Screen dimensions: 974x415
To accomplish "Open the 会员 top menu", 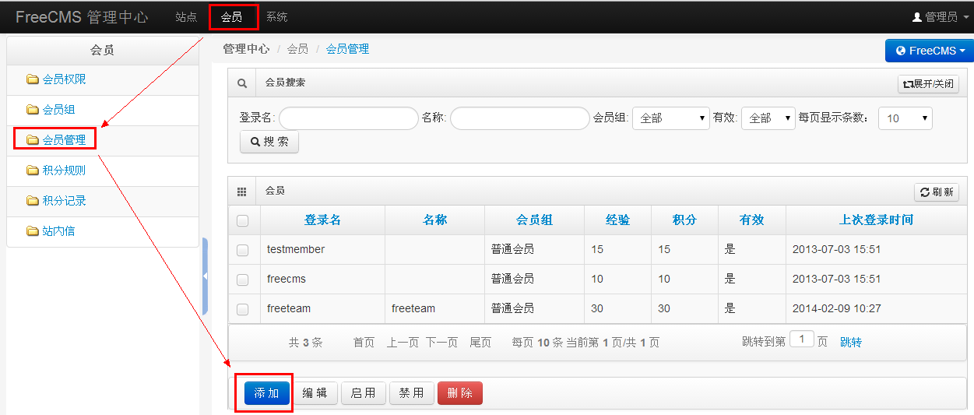I will tap(231, 17).
